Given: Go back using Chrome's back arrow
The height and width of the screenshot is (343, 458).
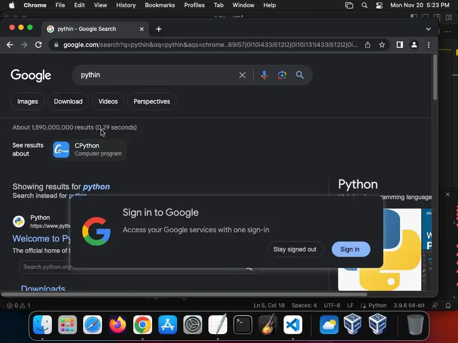Looking at the screenshot, I should [10, 45].
